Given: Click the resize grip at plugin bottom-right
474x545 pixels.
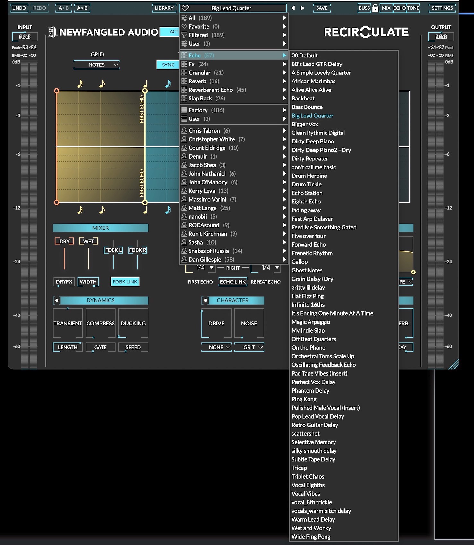Looking at the screenshot, I should [x=453, y=365].
